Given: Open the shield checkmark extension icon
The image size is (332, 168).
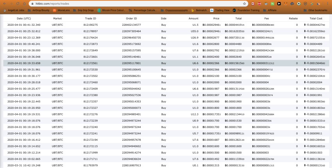Looking at the screenshot, I should pos(305,4).
